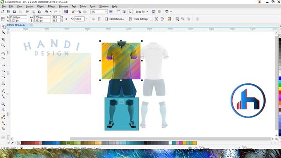Select the Freehand tool in toolbox

tap(3, 53)
